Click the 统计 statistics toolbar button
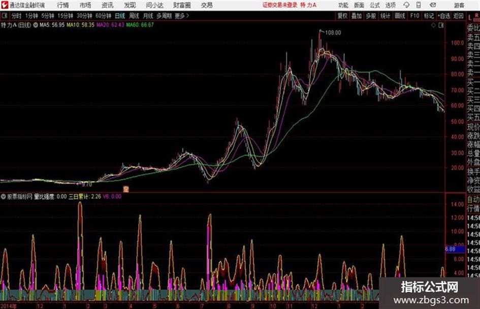This screenshot has width=480, height=309. [386, 16]
